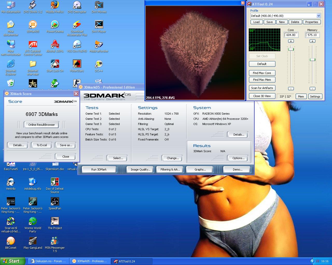Click Save as in 3DMark Score window
The image size is (332, 265).
66,145
